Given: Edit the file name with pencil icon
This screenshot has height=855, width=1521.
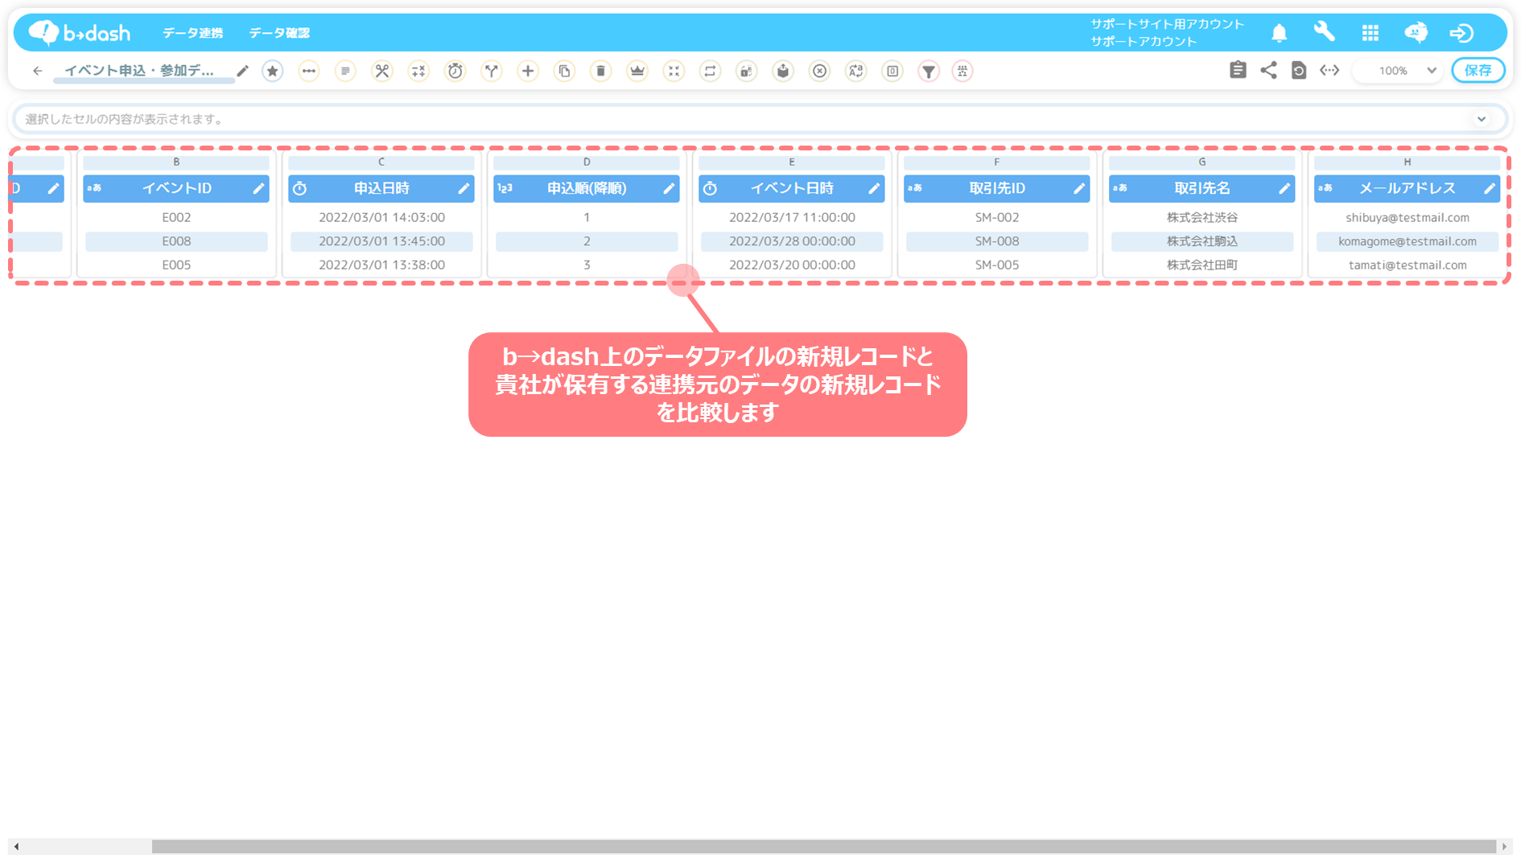Looking at the screenshot, I should click(x=242, y=71).
